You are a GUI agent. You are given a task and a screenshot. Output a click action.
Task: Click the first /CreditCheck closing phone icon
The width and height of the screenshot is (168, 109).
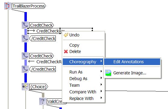tap(25, 39)
